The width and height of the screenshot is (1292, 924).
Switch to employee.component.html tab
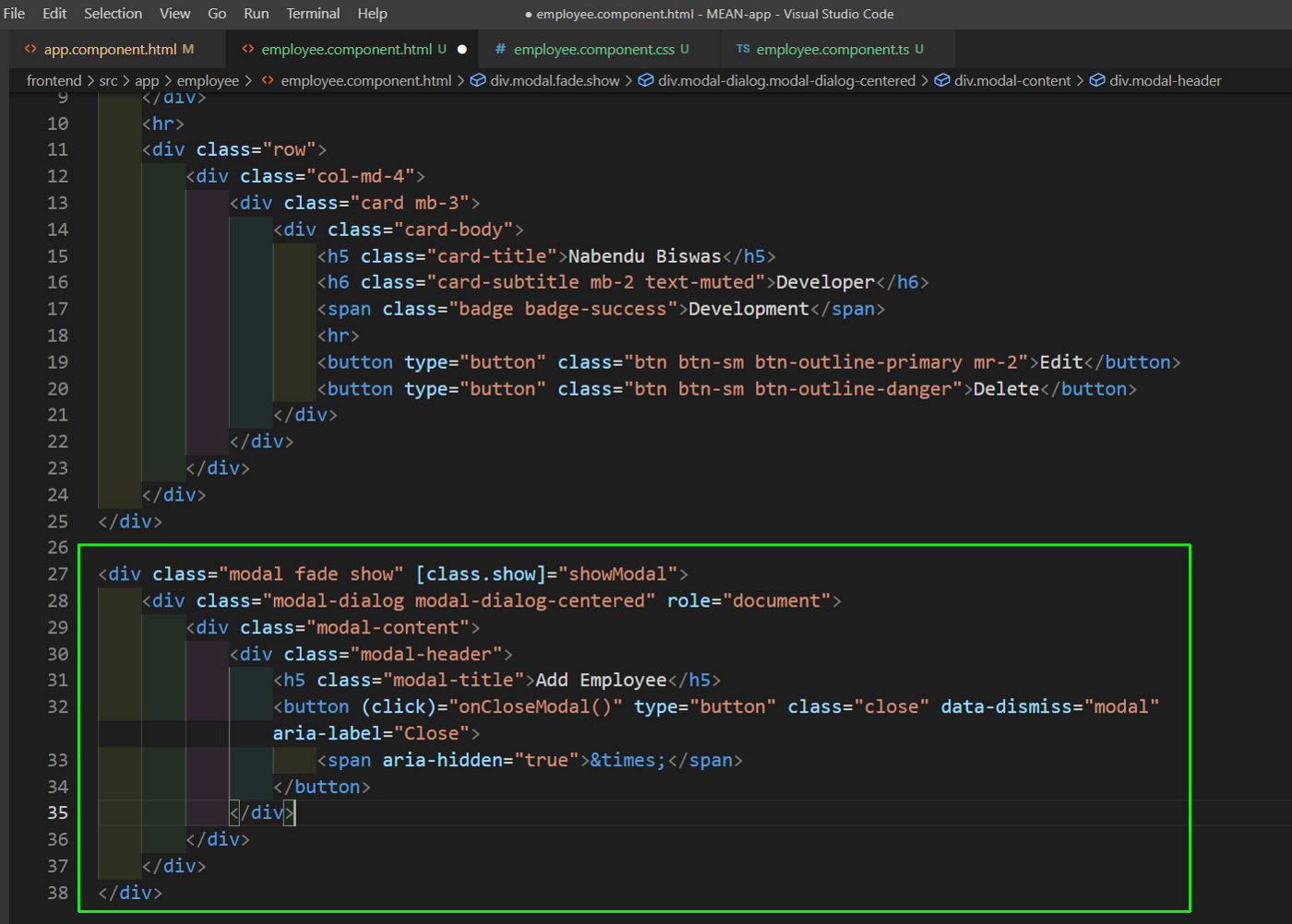(353, 49)
